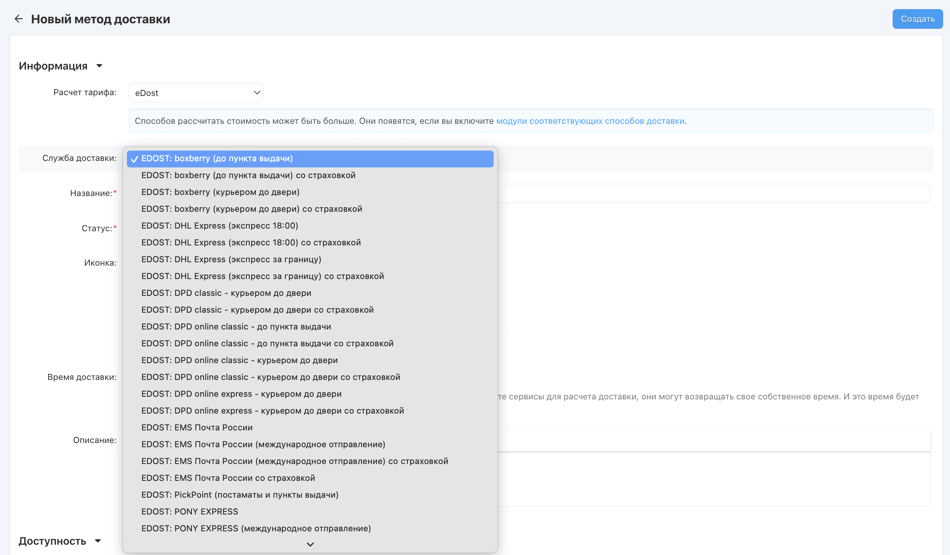Click the scroll-down chevron in the dropdown list
This screenshot has width=950, height=555.
tap(310, 544)
